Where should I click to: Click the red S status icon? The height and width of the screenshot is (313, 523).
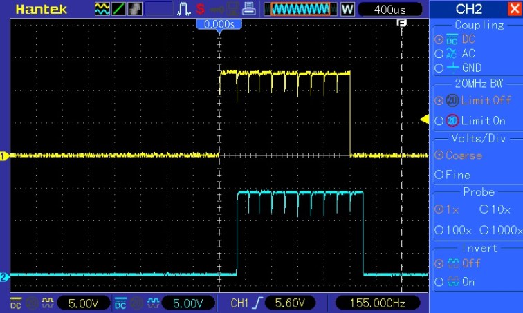200,10
